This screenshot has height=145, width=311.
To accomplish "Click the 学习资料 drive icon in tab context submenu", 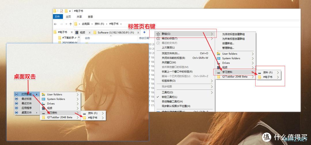I will pos(219,72).
